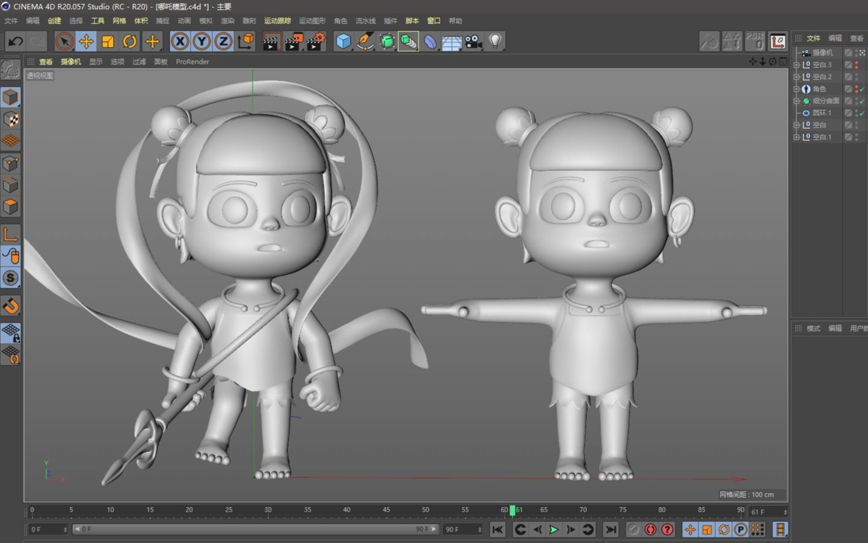The width and height of the screenshot is (868, 543).
Task: Go to start of animation
Action: pyautogui.click(x=497, y=530)
